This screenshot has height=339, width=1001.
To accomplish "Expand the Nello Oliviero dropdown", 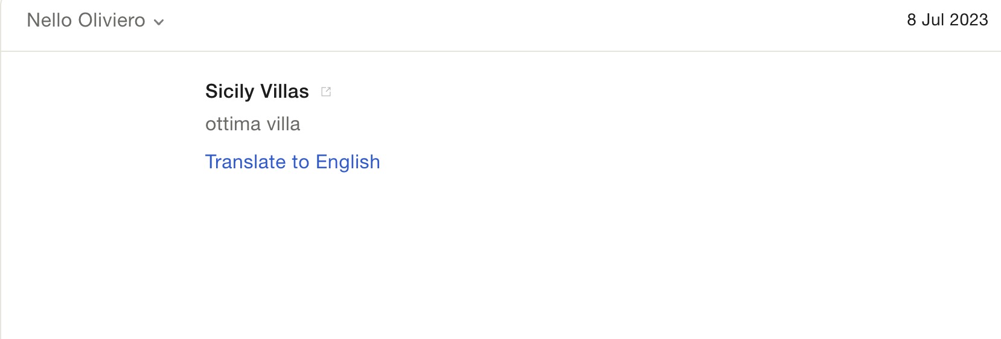I will click(159, 22).
